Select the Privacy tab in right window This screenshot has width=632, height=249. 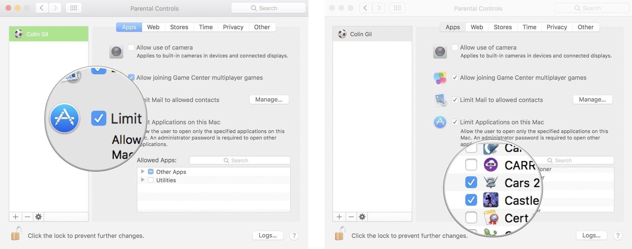pos(557,27)
